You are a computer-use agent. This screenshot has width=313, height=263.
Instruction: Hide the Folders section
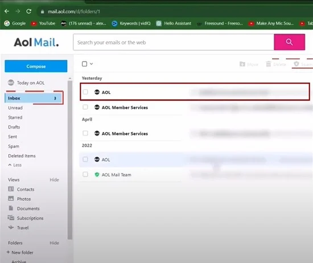coord(54,243)
